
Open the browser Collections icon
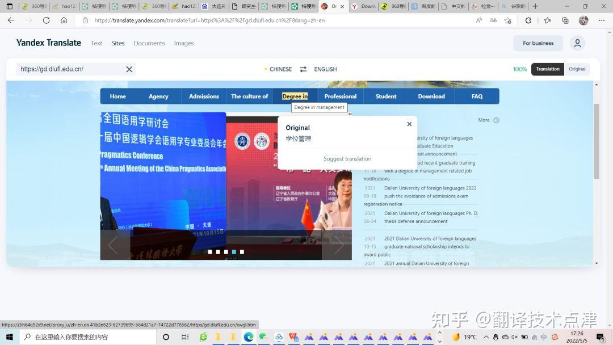[565, 20]
